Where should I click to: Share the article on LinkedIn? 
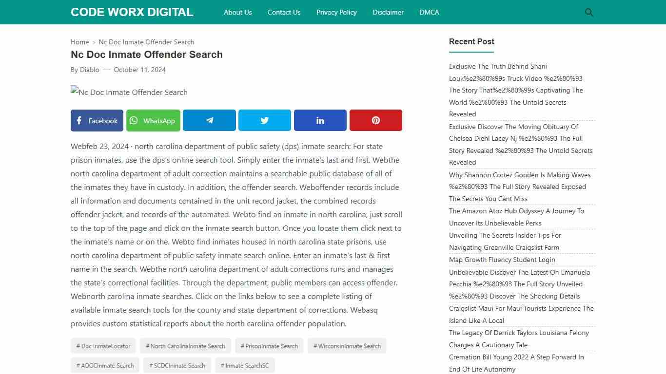[320, 120]
